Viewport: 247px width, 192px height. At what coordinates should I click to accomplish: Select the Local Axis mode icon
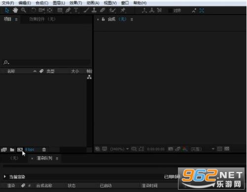click(x=144, y=10)
